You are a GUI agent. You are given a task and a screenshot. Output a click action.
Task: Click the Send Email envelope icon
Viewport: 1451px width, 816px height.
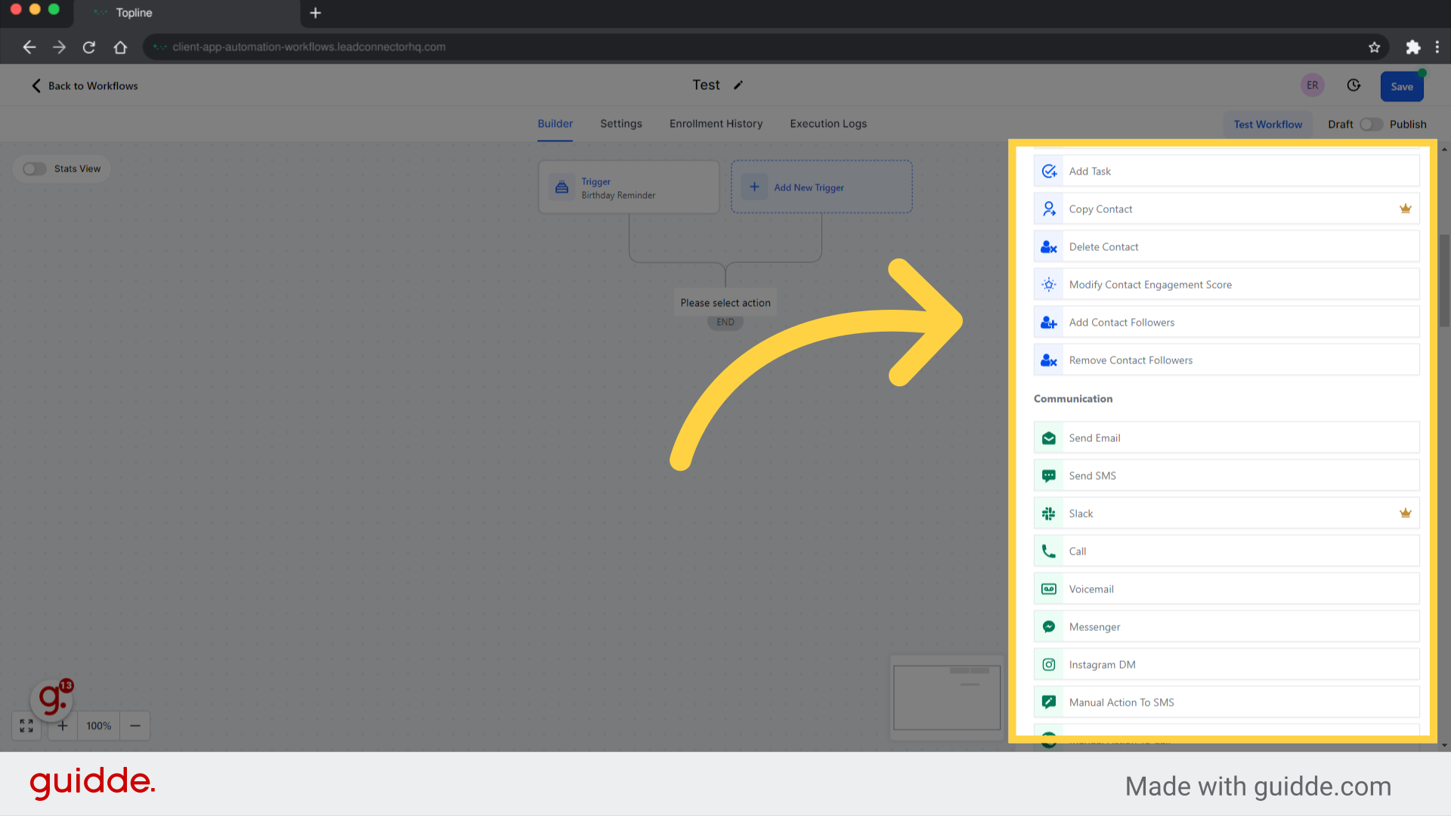click(1049, 438)
